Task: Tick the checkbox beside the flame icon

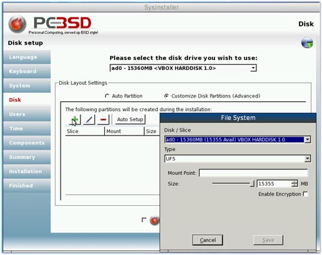Action: 144,219
